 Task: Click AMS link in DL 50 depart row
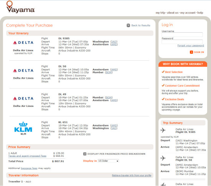coord(114,70)
